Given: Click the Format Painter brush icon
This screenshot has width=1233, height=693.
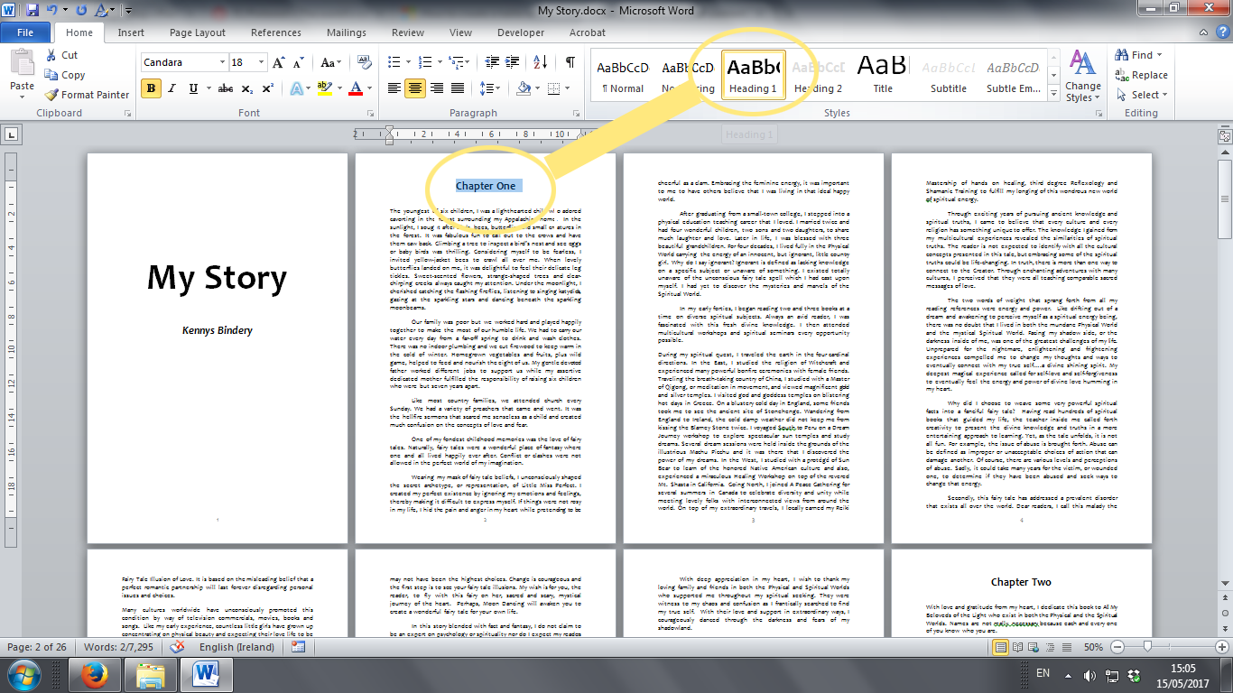Looking at the screenshot, I should 52,95.
